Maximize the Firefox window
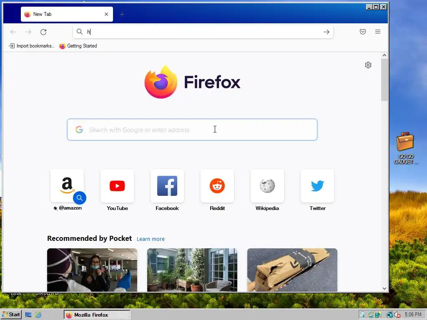 (376, 7)
